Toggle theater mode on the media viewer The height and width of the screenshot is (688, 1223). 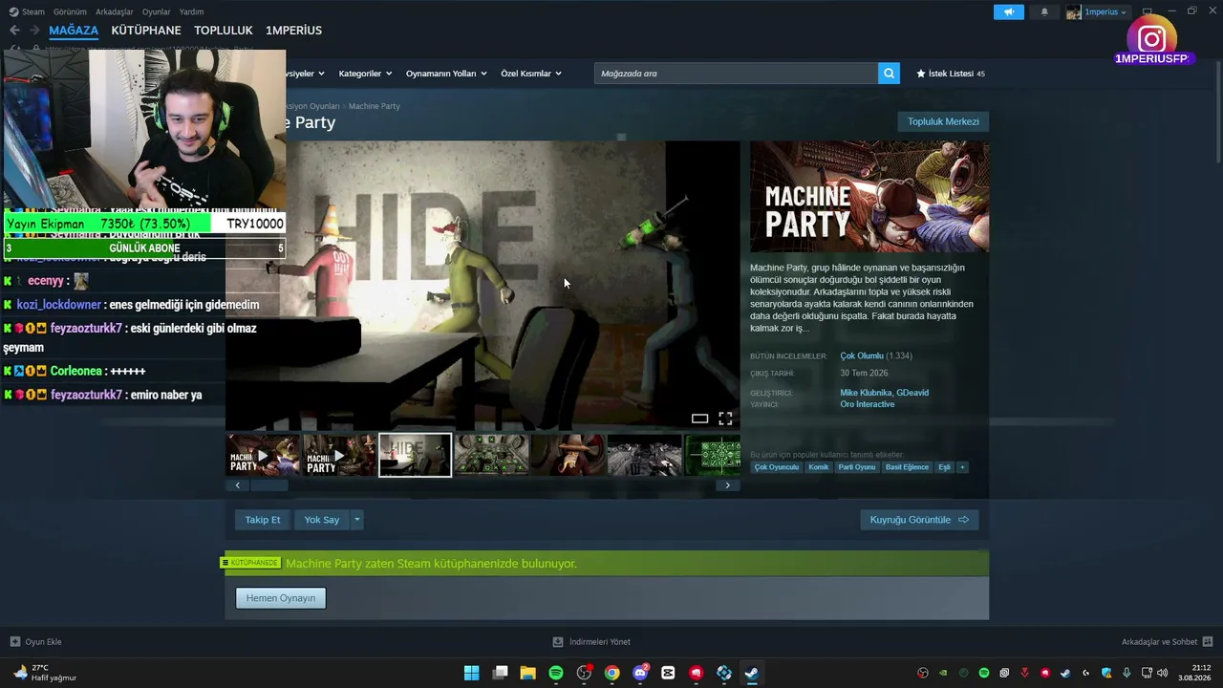[699, 419]
